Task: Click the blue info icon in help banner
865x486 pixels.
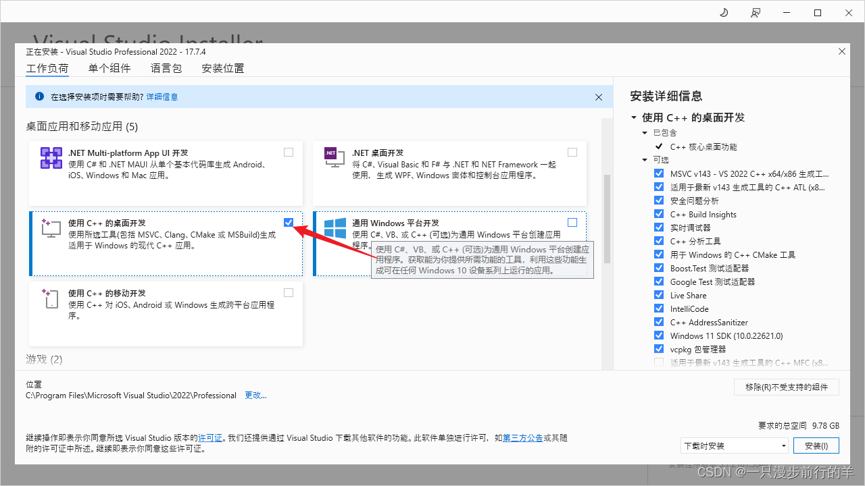Action: [x=39, y=97]
